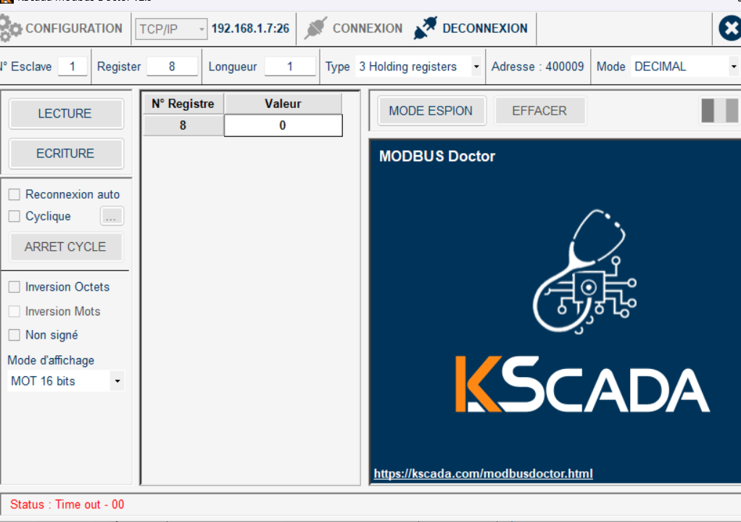Open the Type Holding registers dropdown

pyautogui.click(x=418, y=67)
